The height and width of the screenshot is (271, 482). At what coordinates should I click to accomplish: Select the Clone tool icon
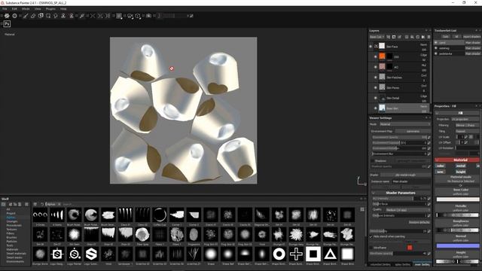pyautogui.click(x=63, y=16)
